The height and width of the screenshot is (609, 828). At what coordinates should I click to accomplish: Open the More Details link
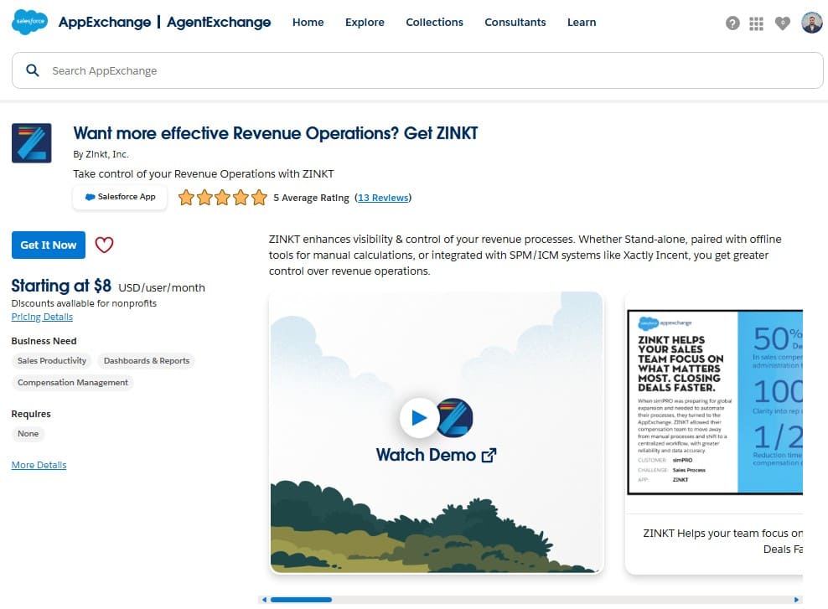[39, 465]
